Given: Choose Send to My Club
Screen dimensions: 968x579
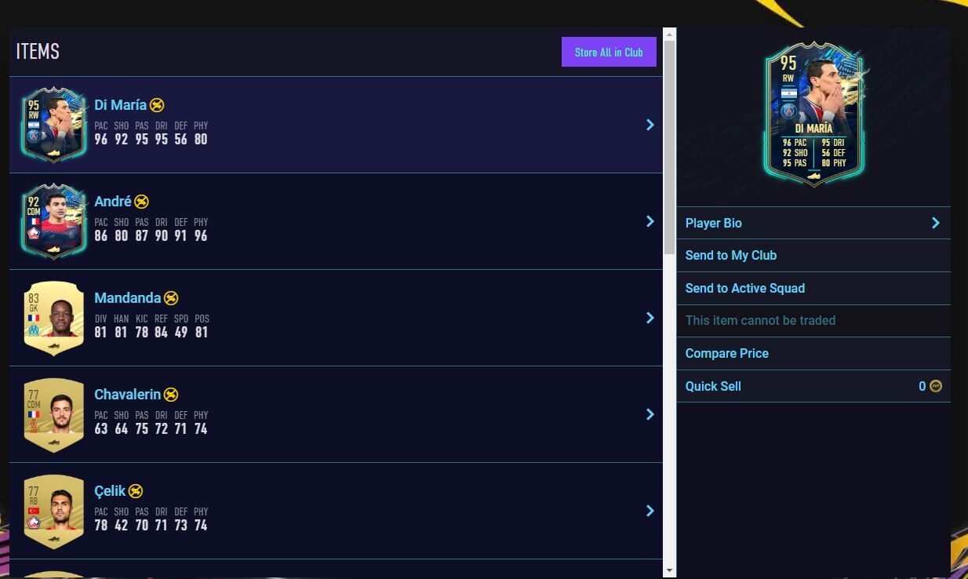Looking at the screenshot, I should (x=731, y=255).
